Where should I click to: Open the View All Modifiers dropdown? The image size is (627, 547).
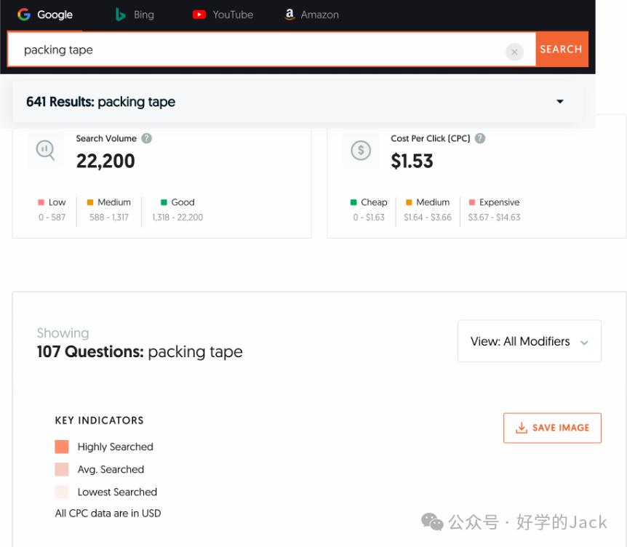tap(529, 340)
